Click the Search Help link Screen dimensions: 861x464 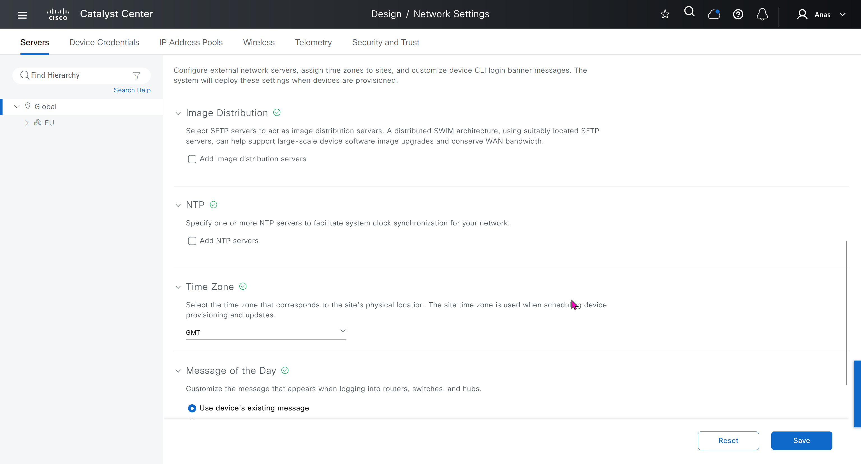tap(132, 90)
